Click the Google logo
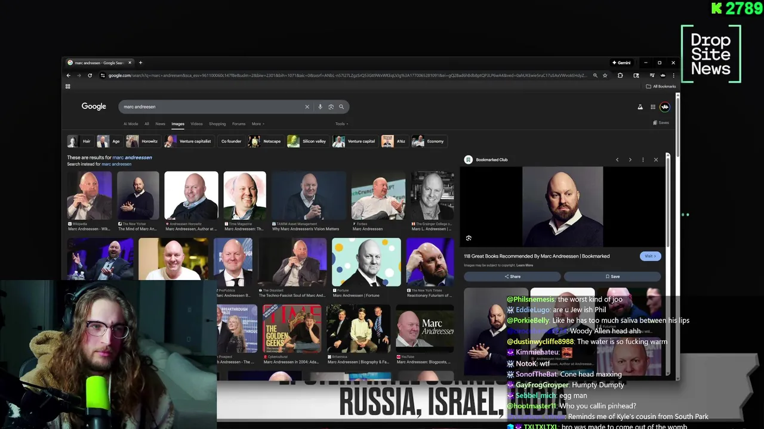 click(x=94, y=106)
